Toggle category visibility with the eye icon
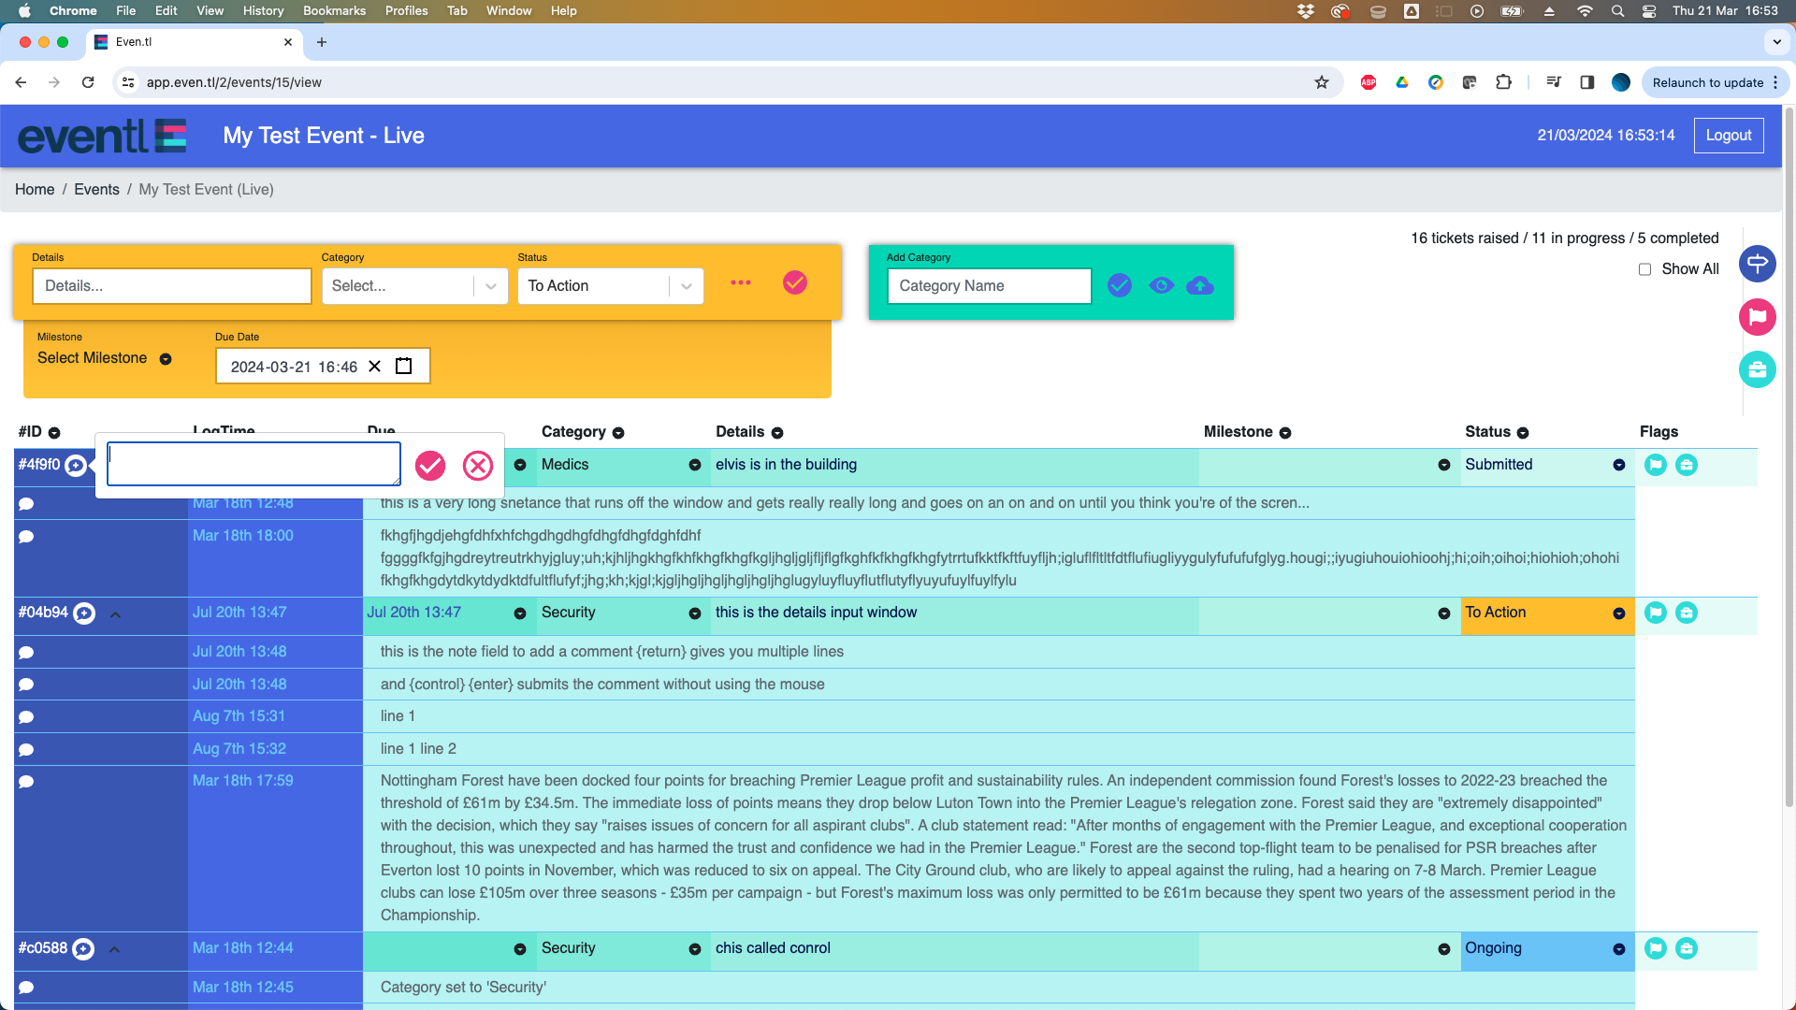 tap(1161, 285)
